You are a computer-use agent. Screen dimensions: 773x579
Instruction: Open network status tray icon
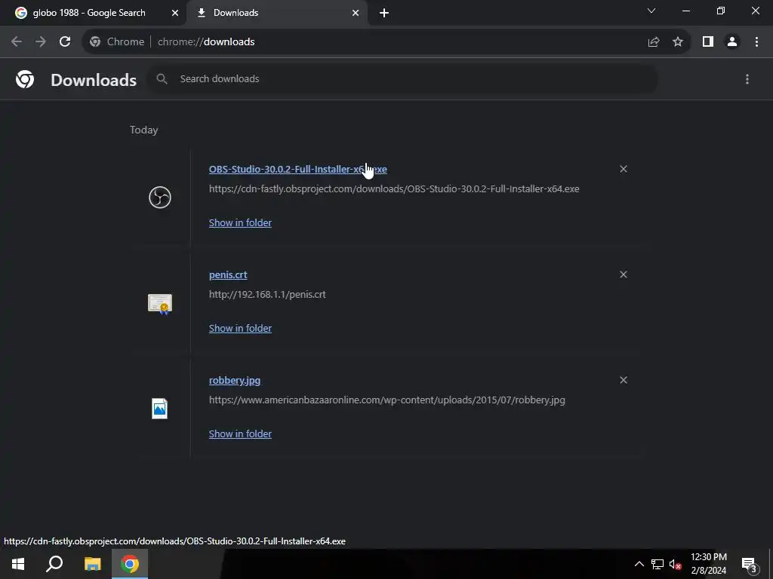658,564
